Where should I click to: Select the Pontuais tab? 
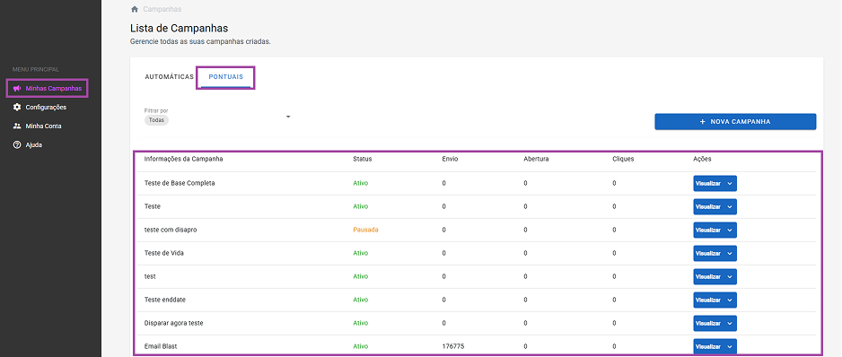tap(225, 77)
